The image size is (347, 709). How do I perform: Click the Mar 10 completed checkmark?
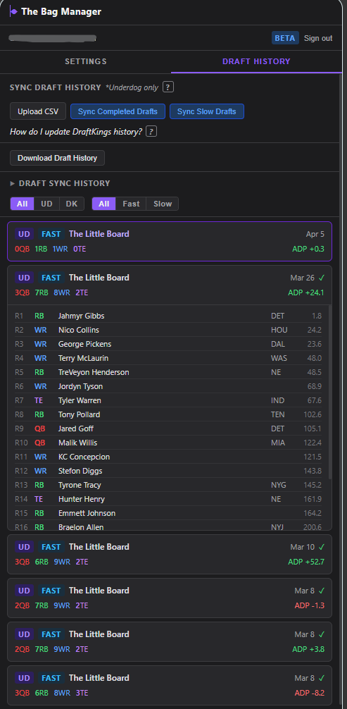pos(322,547)
